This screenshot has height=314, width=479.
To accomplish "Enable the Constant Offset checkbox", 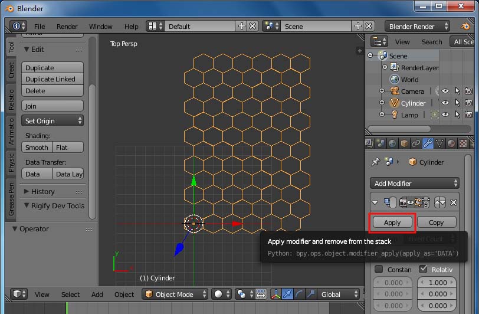I will click(379, 270).
